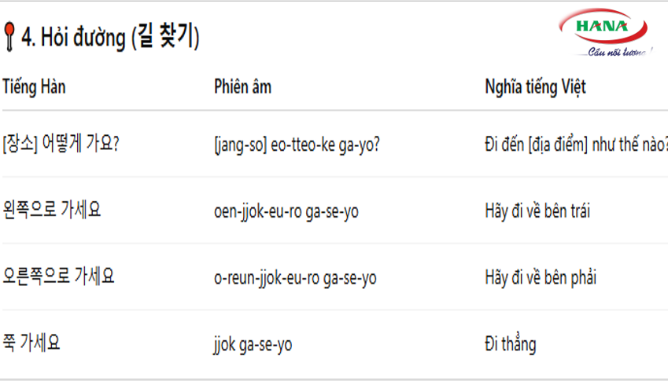Click romanization [jang-so] eo-tteo-ke ga-yo?
The height and width of the screenshot is (381, 668).
[297, 145]
